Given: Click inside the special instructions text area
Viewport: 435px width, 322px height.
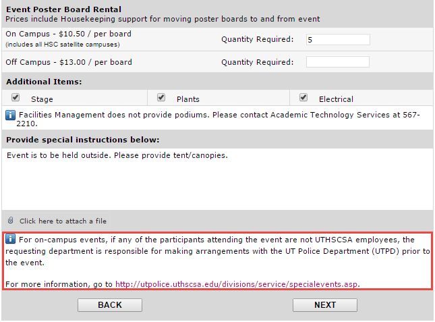Looking at the screenshot, I should coord(217,179).
